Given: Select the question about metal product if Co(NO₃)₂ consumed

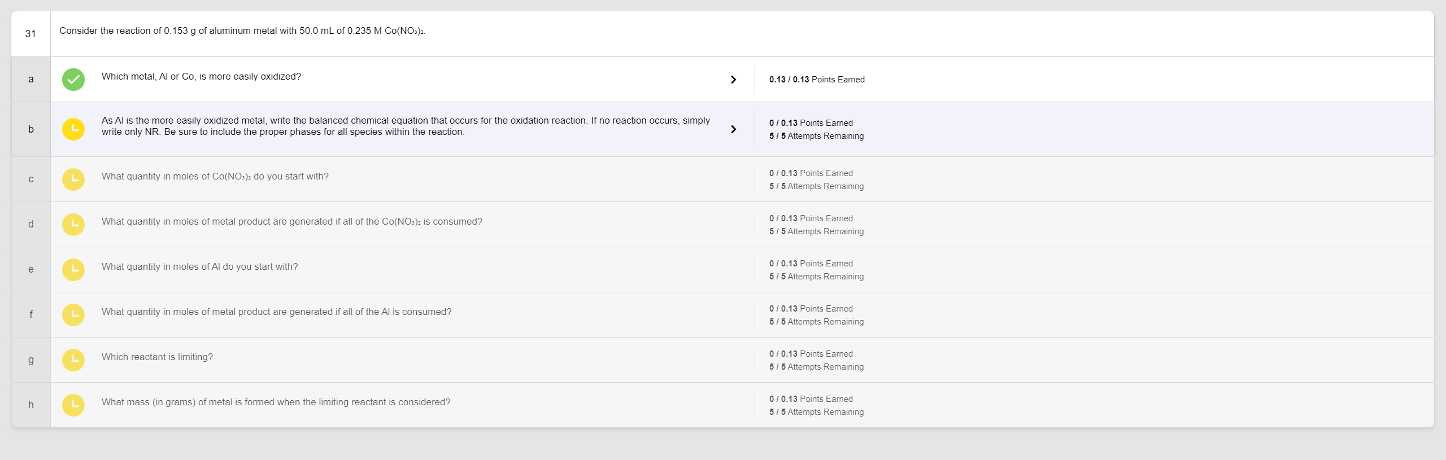Looking at the screenshot, I should (292, 222).
